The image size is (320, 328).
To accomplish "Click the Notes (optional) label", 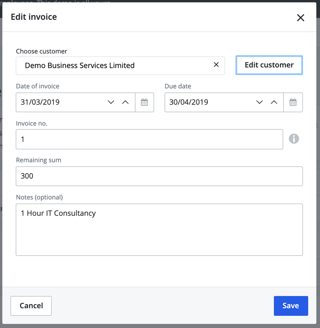I will tap(39, 197).
